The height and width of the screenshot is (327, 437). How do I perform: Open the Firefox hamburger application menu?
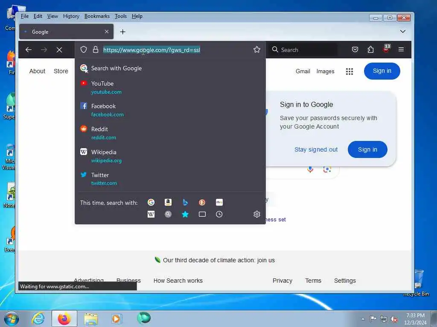[x=401, y=49]
